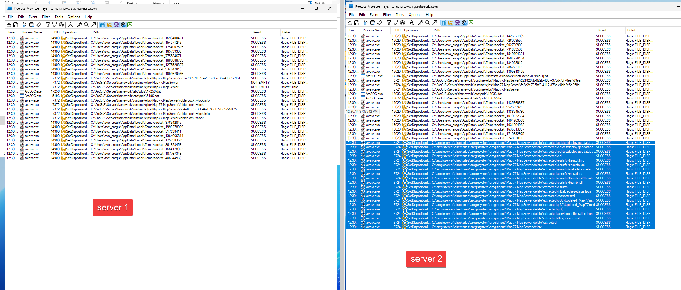Image resolution: width=681 pixels, height=290 pixels.
Task: Open File menu in server 1 window
Action: tap(11, 17)
